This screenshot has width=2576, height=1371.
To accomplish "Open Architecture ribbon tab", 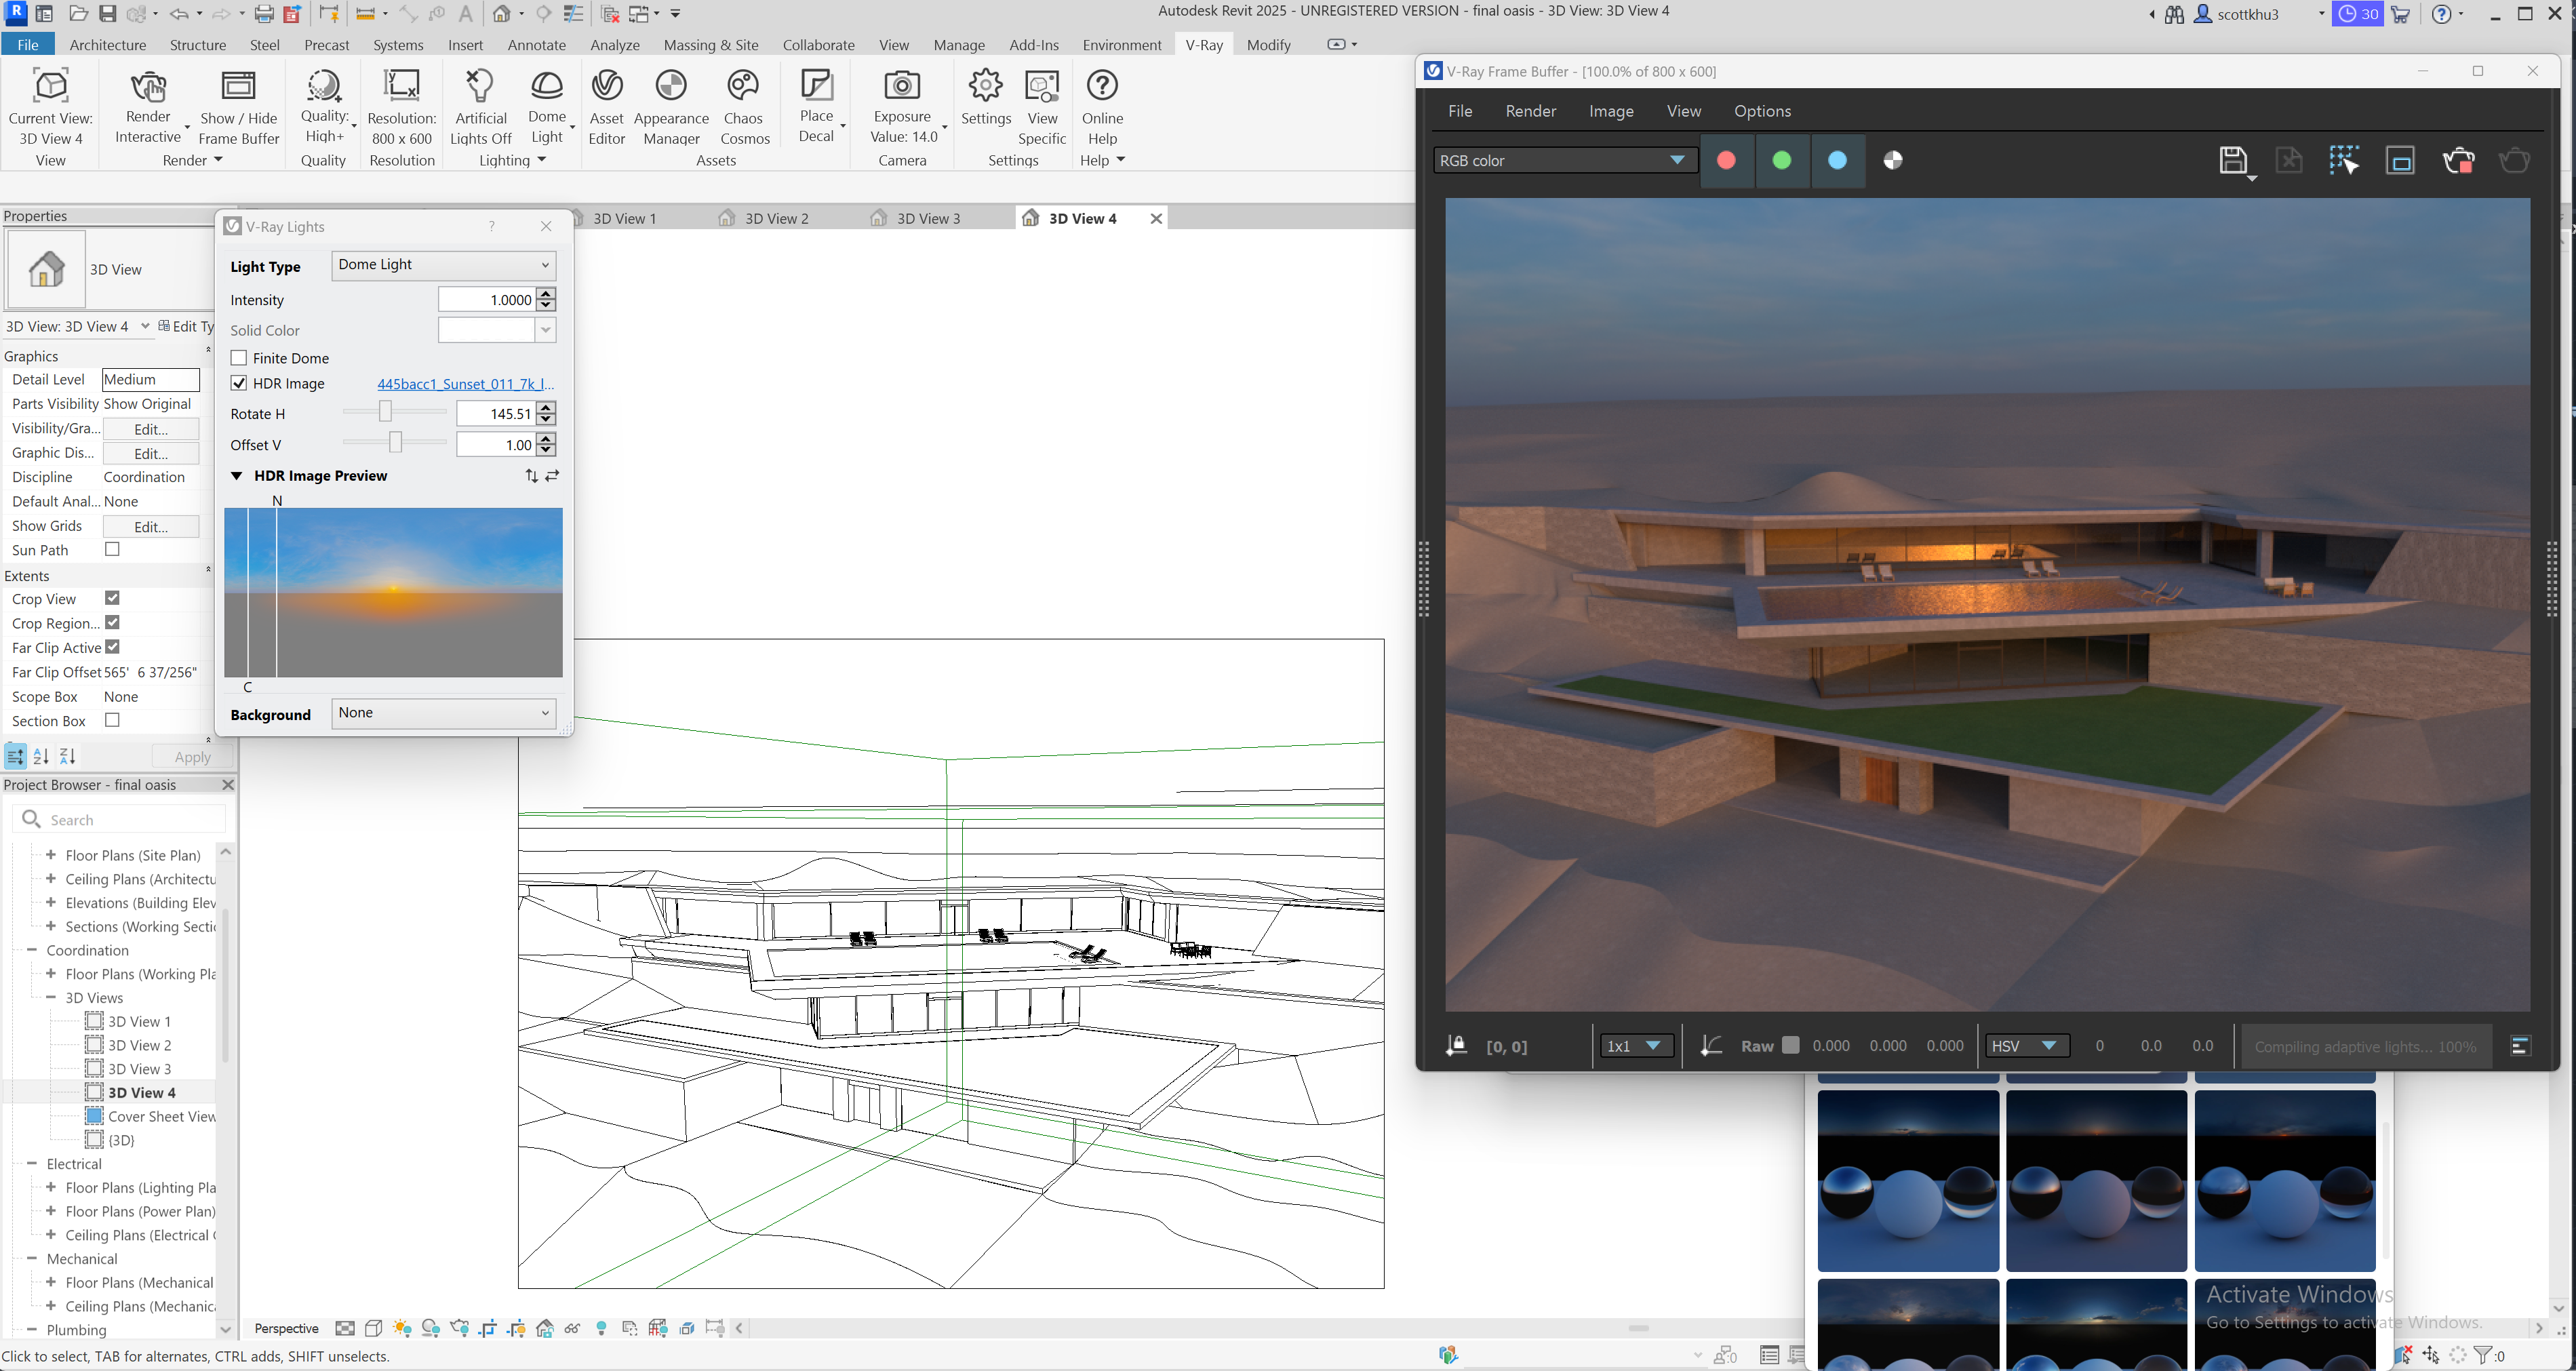I will (x=108, y=45).
